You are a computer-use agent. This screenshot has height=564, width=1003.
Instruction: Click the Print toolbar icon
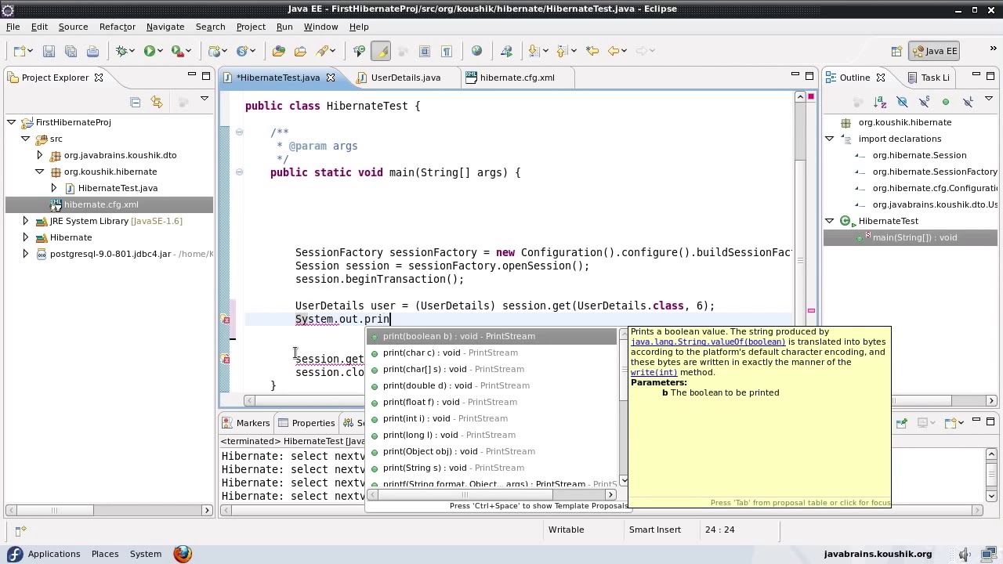(92, 51)
